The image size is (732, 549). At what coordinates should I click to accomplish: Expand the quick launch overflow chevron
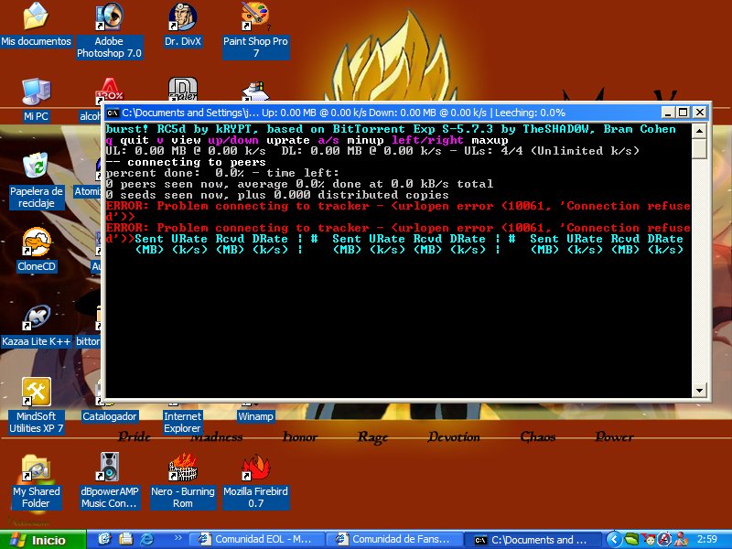pos(178,538)
